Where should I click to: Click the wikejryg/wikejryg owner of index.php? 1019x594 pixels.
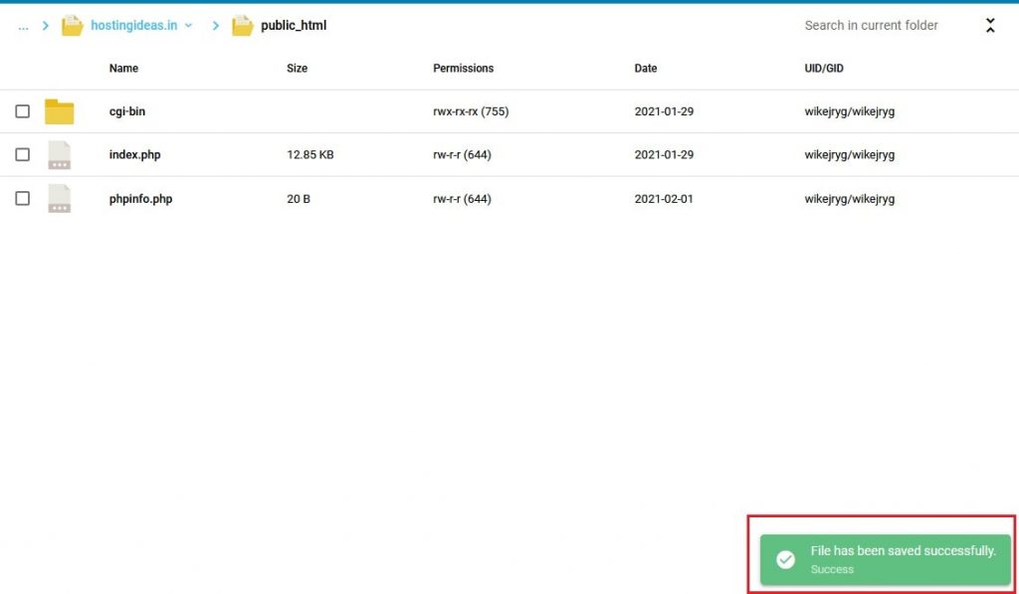(850, 154)
